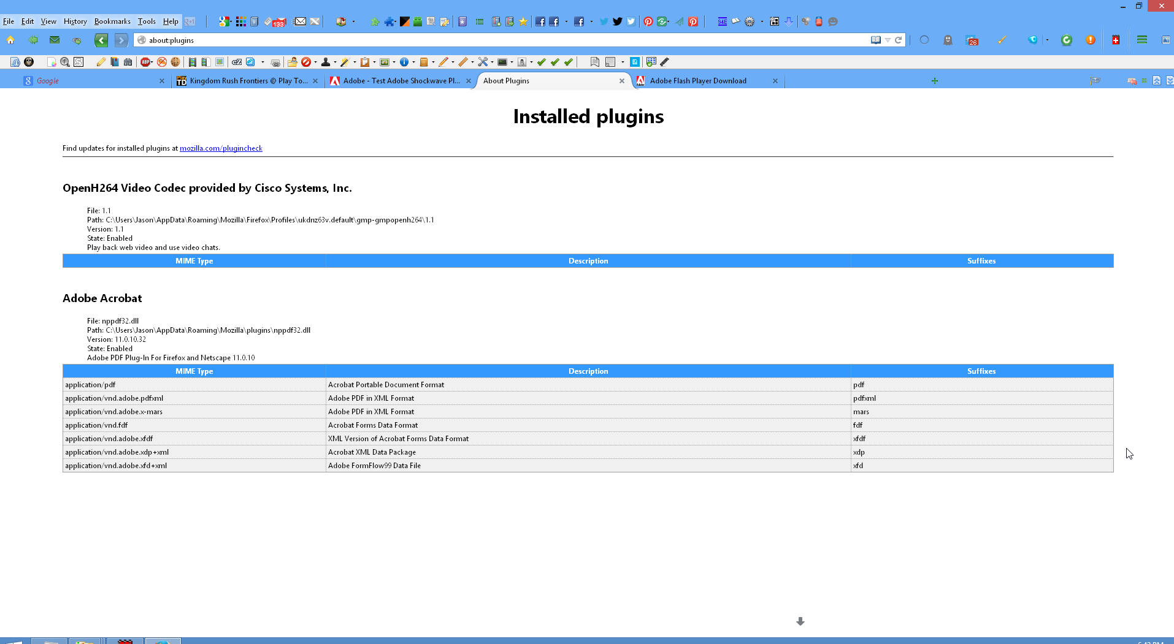Image resolution: width=1174 pixels, height=644 pixels.
Task: Click the broom cleanup icon
Action: coord(1002,40)
